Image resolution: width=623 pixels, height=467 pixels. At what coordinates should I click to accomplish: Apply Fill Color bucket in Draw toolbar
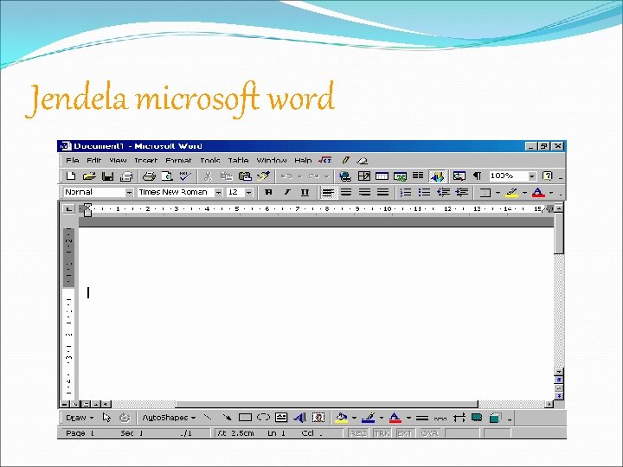click(341, 418)
